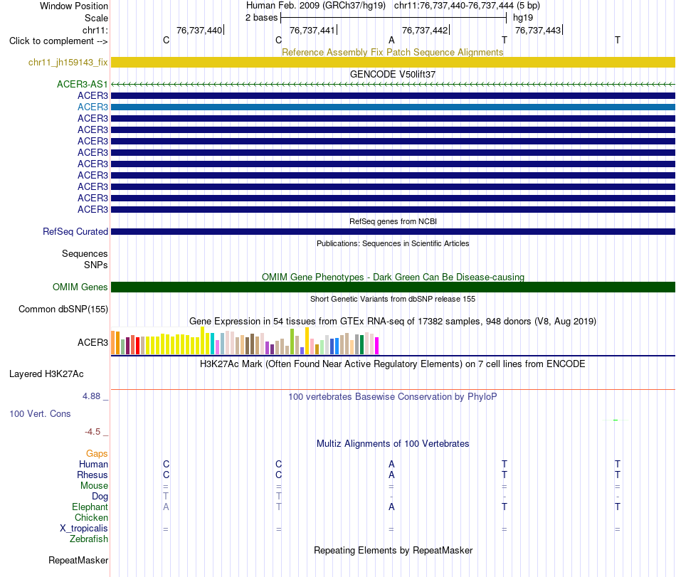Open 'Short Genetic Variants from dbSNP' title
The width and height of the screenshot is (676, 577).
point(393,299)
